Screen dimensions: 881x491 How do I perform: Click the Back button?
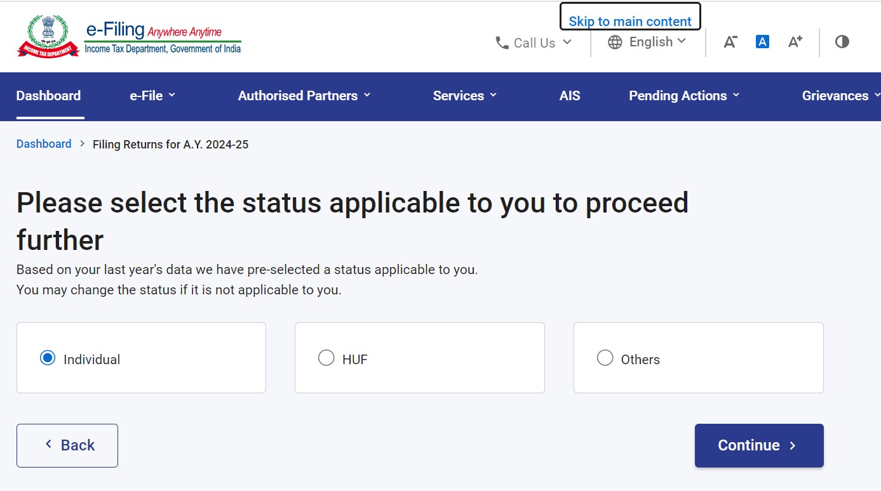67,445
